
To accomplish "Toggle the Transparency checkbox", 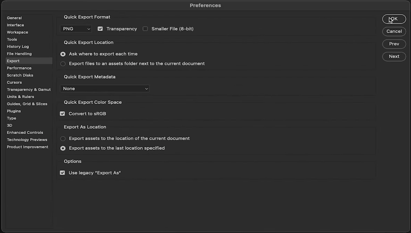I will pyautogui.click(x=100, y=29).
